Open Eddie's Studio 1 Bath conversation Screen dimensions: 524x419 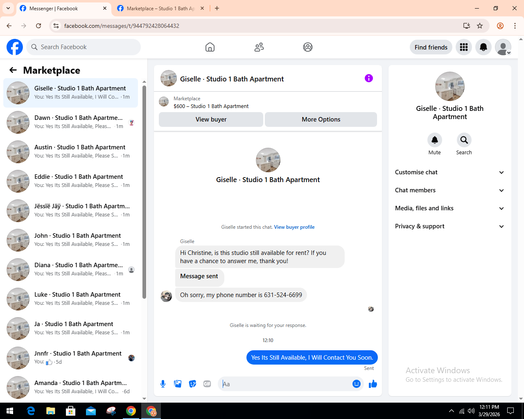coord(70,181)
